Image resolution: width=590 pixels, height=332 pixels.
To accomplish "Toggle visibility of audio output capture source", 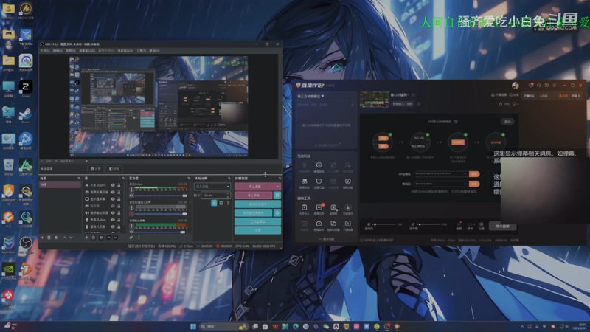I will tap(113, 212).
